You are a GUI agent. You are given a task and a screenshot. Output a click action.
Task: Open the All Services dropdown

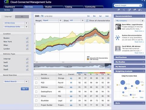pos(16,23)
